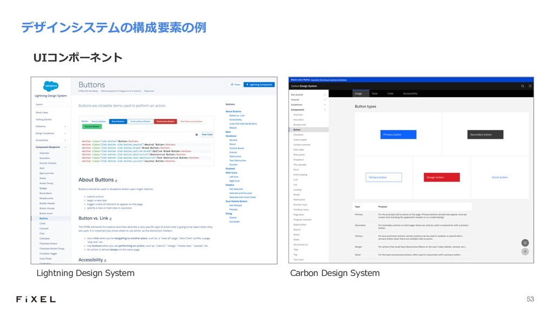Click the FiXEL logo on the slide
This screenshot has width=554, height=311.
(36, 299)
